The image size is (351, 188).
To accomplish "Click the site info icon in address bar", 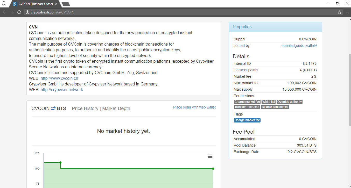I will 27,12.
